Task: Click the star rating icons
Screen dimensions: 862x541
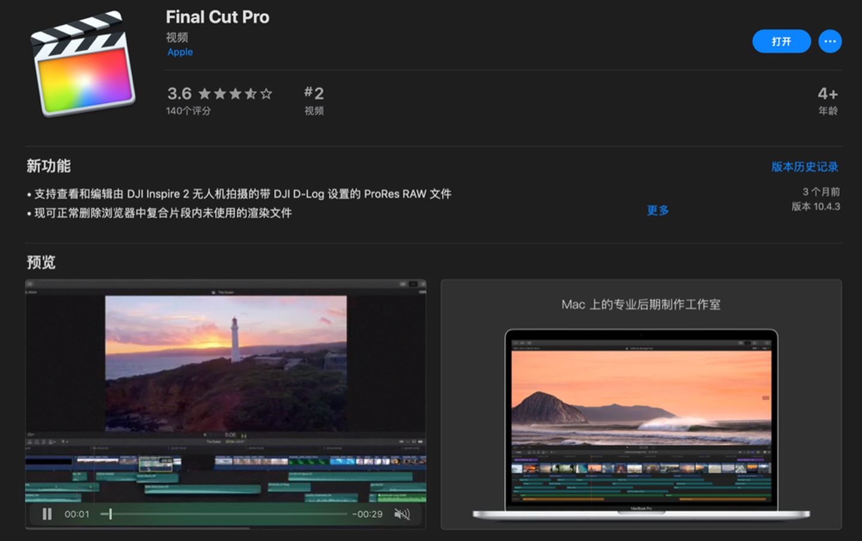Action: [235, 94]
